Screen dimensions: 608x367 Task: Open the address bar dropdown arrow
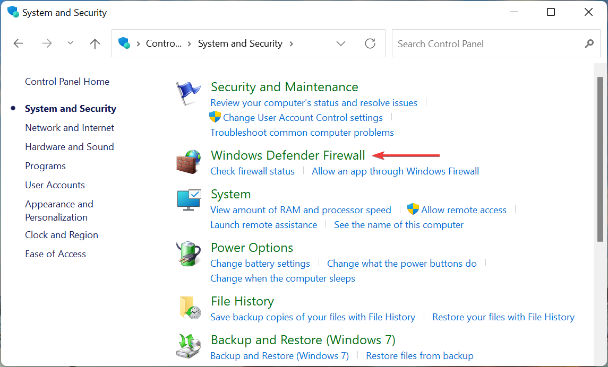tap(341, 43)
